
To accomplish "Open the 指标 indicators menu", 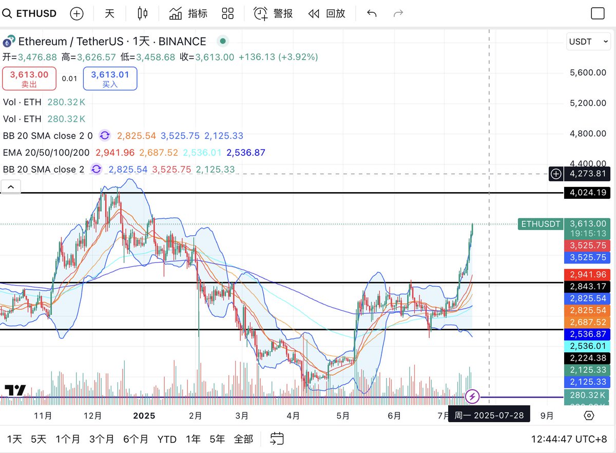I will (188, 13).
